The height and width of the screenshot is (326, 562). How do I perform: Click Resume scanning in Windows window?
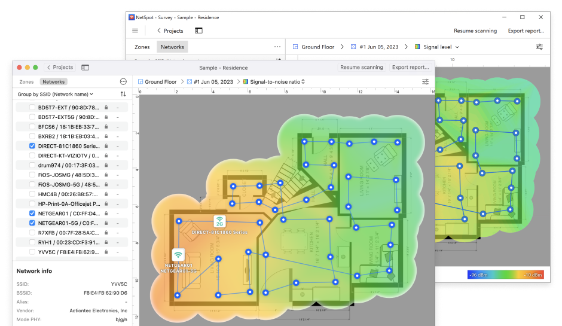[x=475, y=31]
